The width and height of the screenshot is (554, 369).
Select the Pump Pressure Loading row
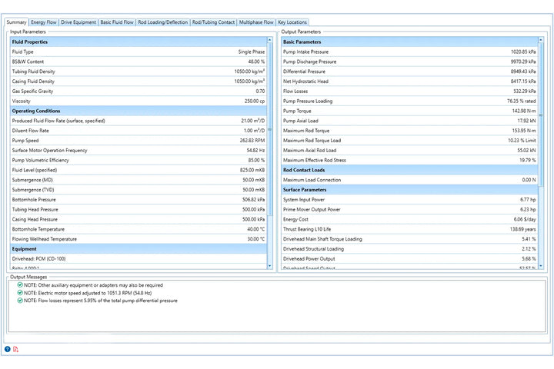click(409, 101)
